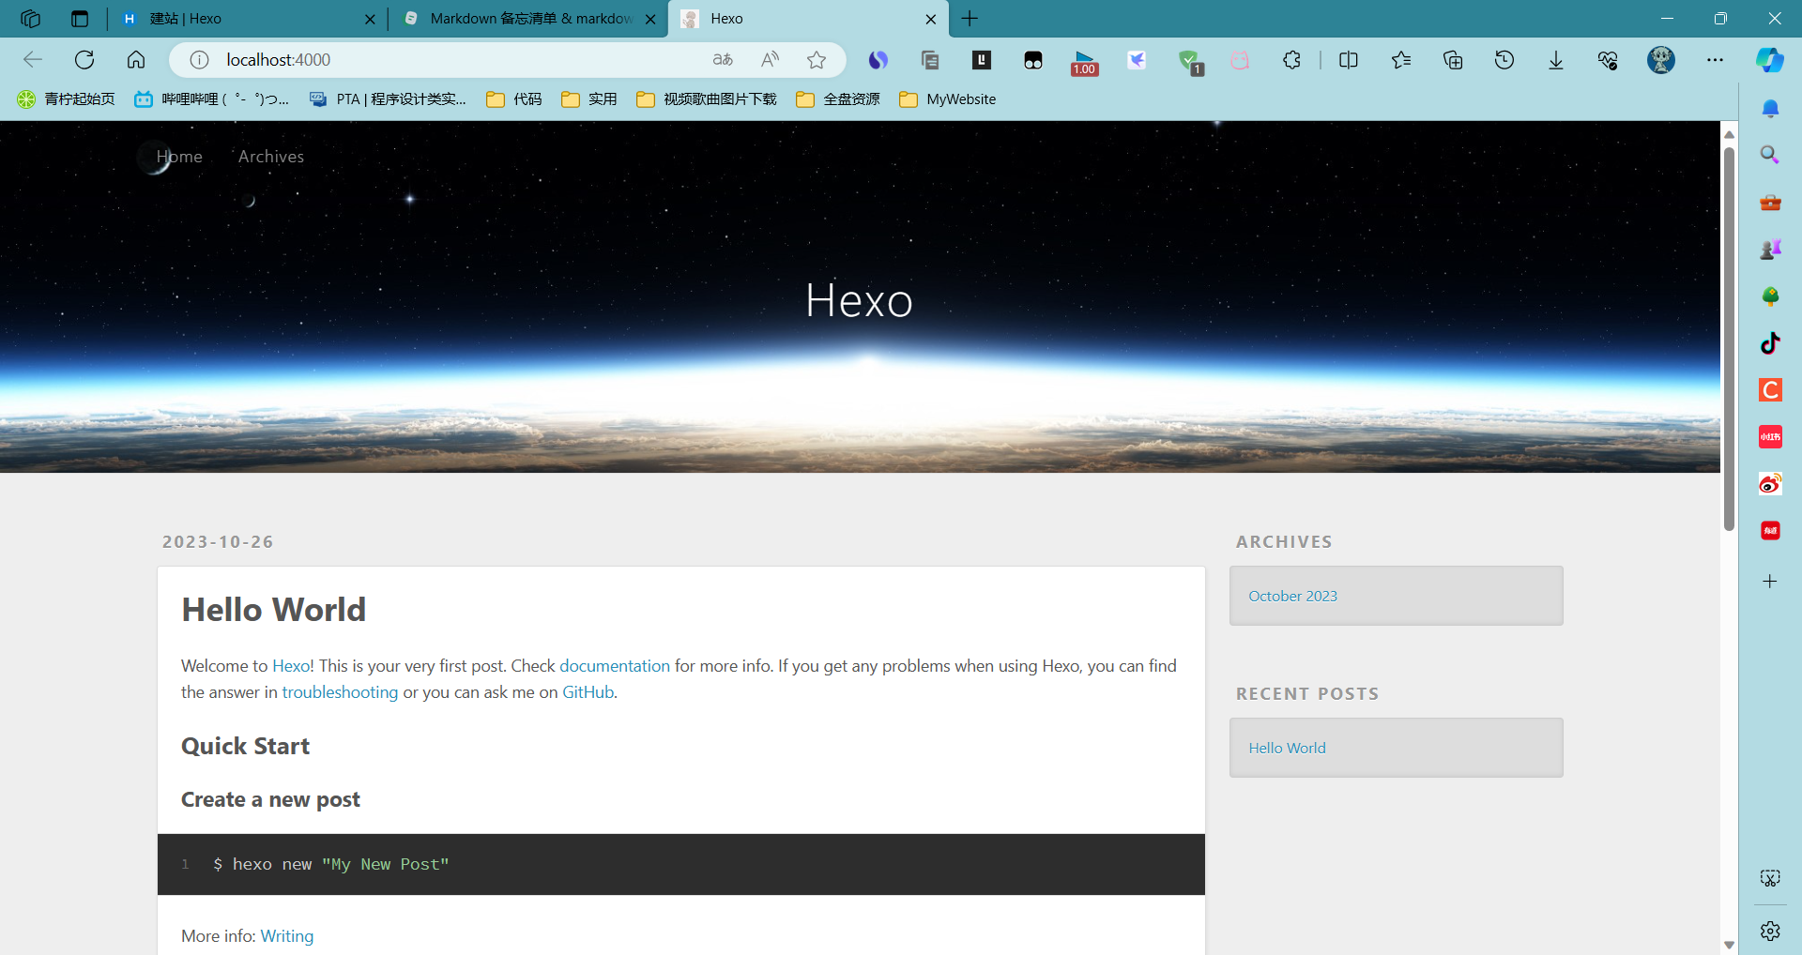Open the Extensions puzzle icon

coord(1291,60)
